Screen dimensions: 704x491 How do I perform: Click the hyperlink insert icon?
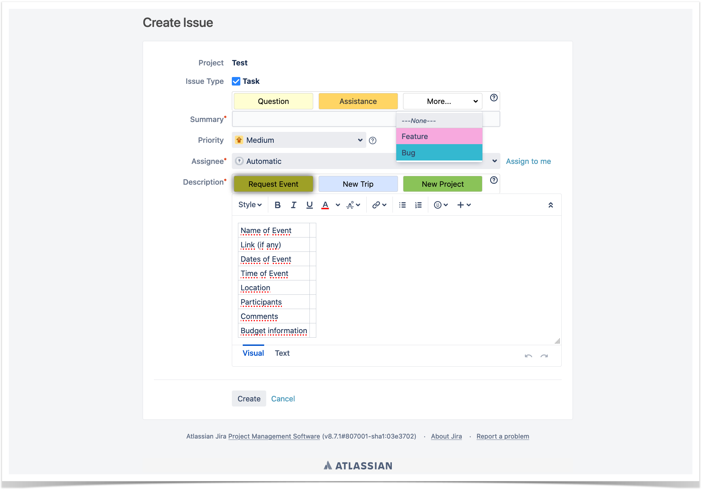[x=376, y=204]
